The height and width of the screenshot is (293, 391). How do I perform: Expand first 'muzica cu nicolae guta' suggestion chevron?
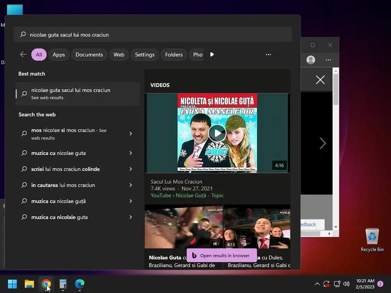tap(131, 153)
